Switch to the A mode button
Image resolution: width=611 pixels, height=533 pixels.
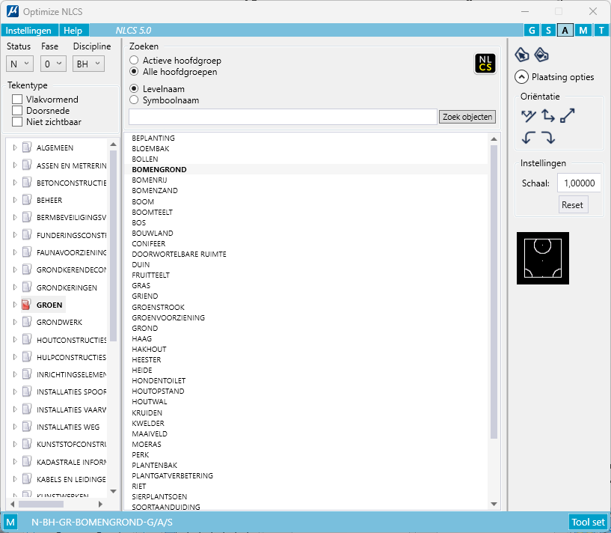[565, 30]
